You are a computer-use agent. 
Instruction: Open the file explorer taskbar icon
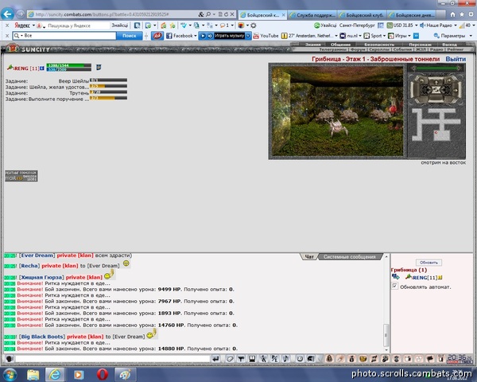tap(33, 374)
